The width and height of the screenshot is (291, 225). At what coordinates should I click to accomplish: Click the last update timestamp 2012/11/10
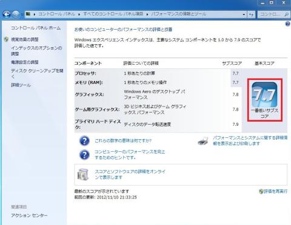[x=116, y=197]
